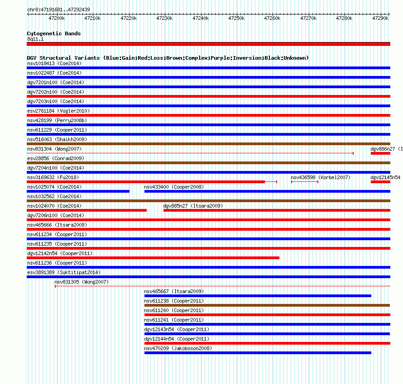Click the thin red line of nsv831305
The height and width of the screenshot is (384, 403).
pos(223,286)
